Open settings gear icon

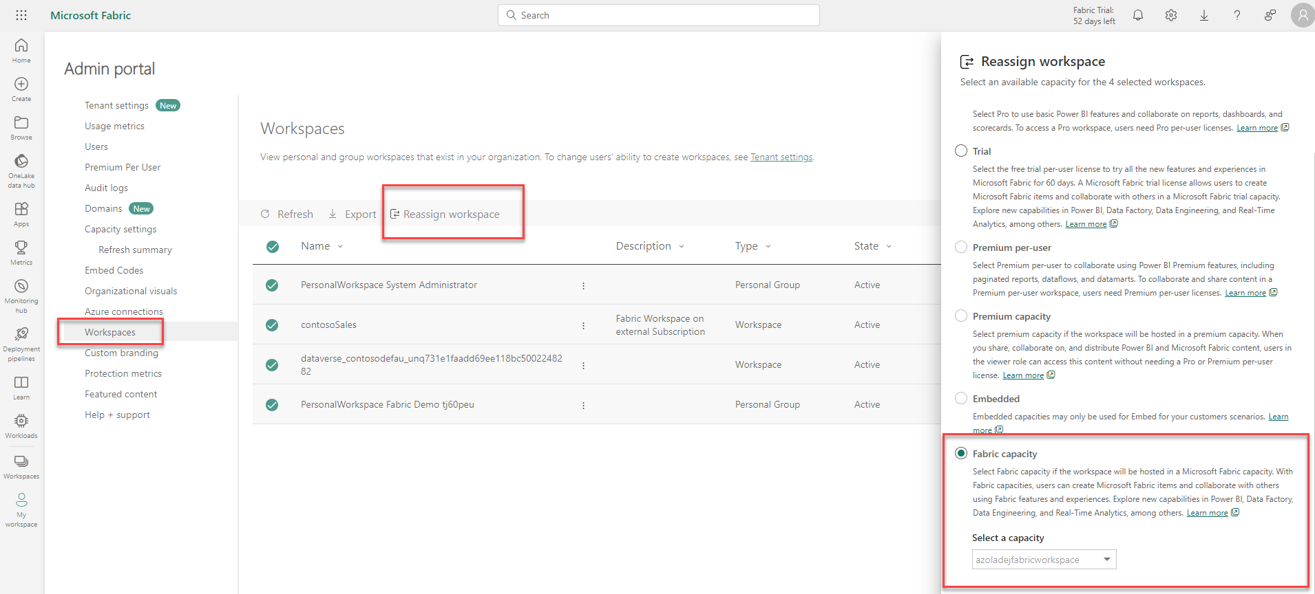[1171, 15]
